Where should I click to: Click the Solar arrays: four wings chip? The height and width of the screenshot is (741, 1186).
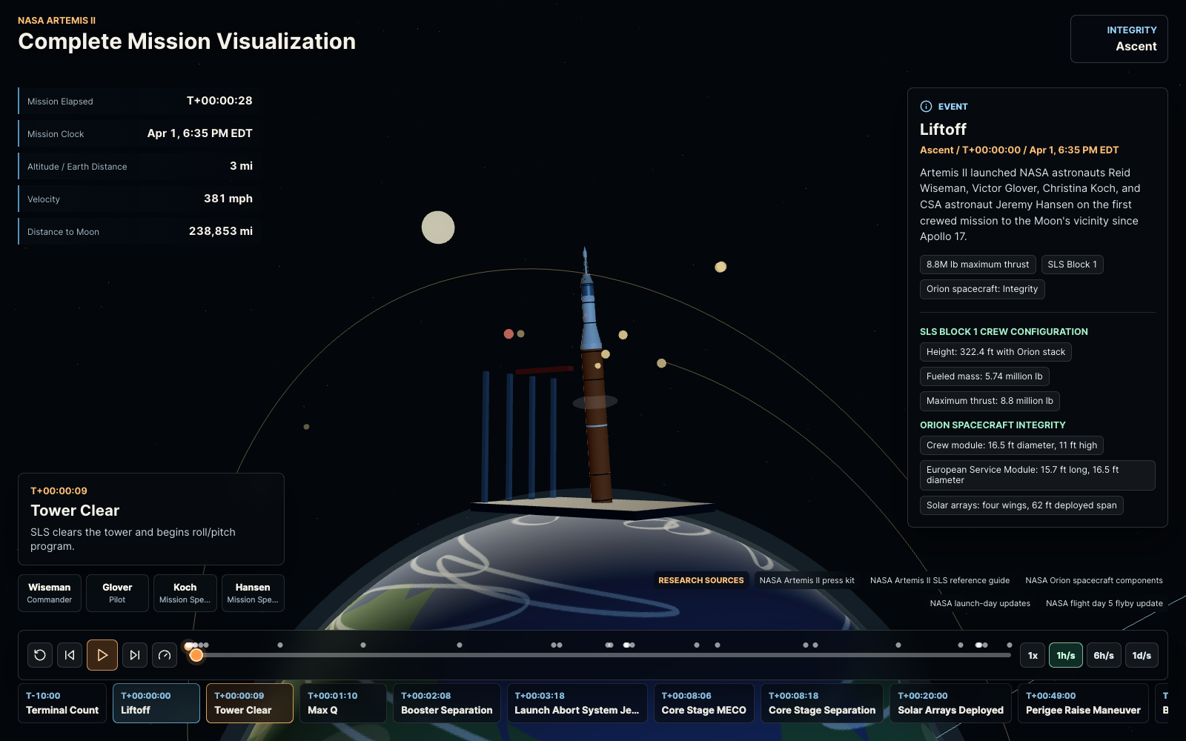click(x=1021, y=505)
